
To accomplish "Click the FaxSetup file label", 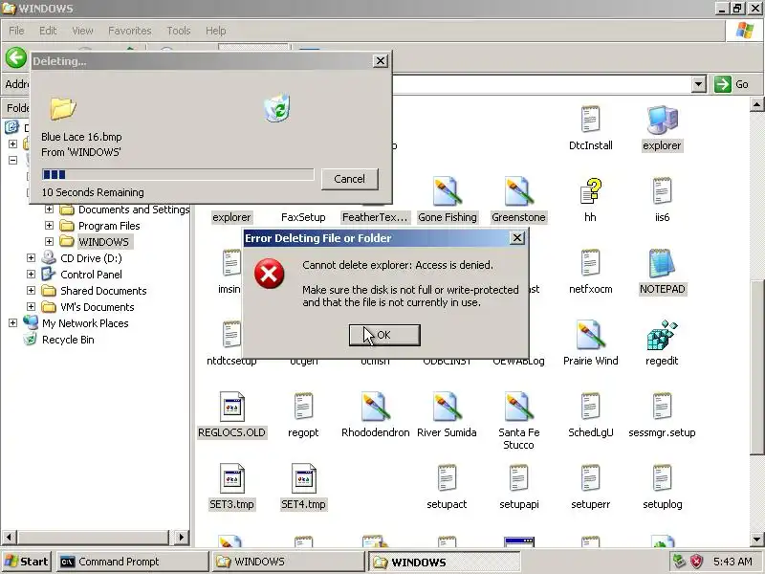I will (303, 217).
